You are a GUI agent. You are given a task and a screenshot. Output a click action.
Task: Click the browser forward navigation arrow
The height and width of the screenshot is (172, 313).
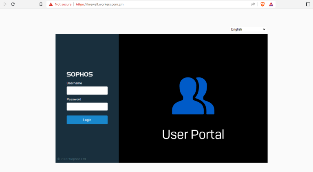[x=5, y=4]
